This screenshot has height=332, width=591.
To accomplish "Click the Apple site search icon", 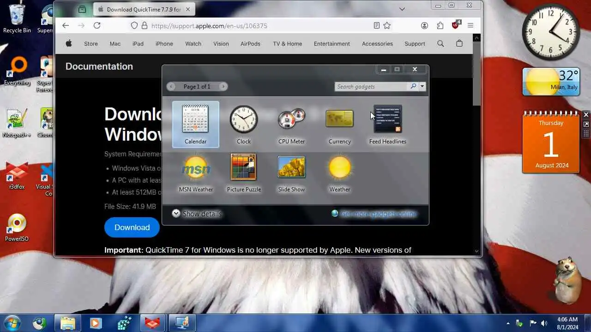I will (440, 43).
